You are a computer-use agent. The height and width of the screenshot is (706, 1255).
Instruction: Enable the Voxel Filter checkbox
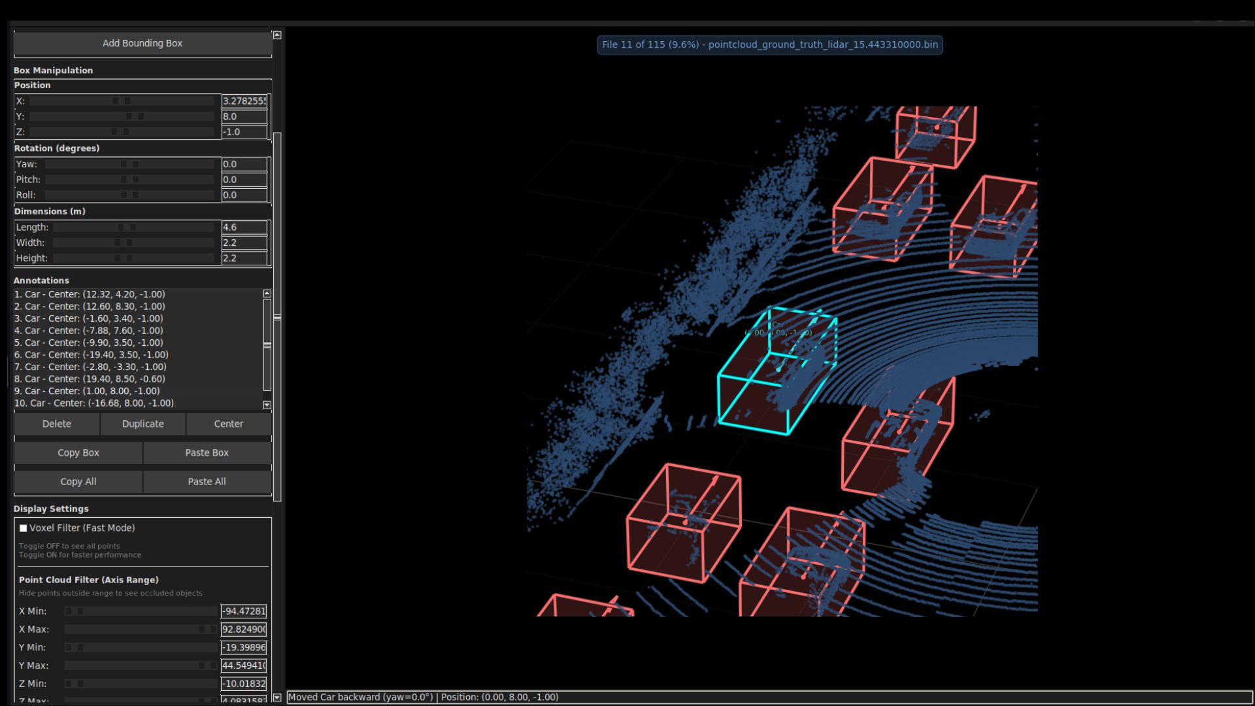24,528
